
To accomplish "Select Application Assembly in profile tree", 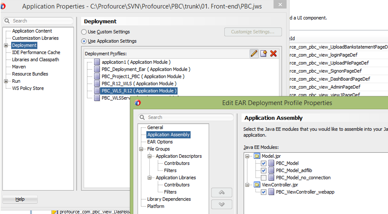I will coord(169,135).
